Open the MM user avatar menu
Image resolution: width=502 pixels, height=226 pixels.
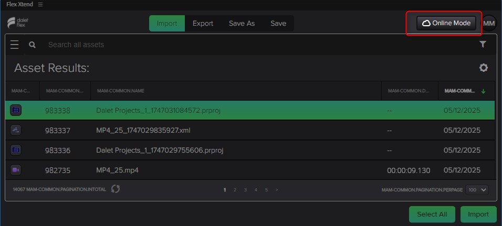[x=489, y=24]
